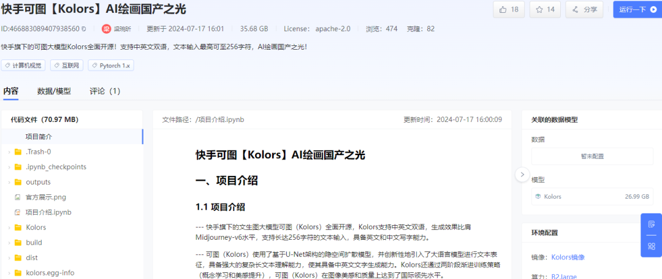Click author avatar 梁琬昕
This screenshot has height=279, width=662.
click(x=106, y=29)
